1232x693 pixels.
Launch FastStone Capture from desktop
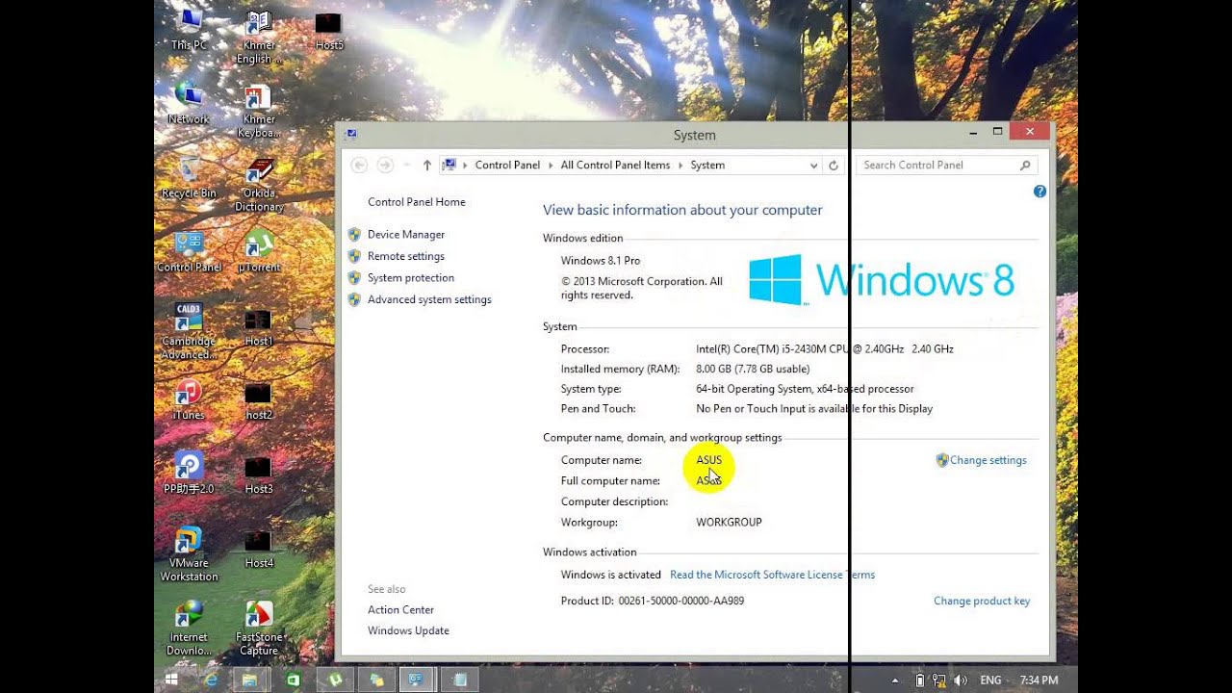(258, 629)
